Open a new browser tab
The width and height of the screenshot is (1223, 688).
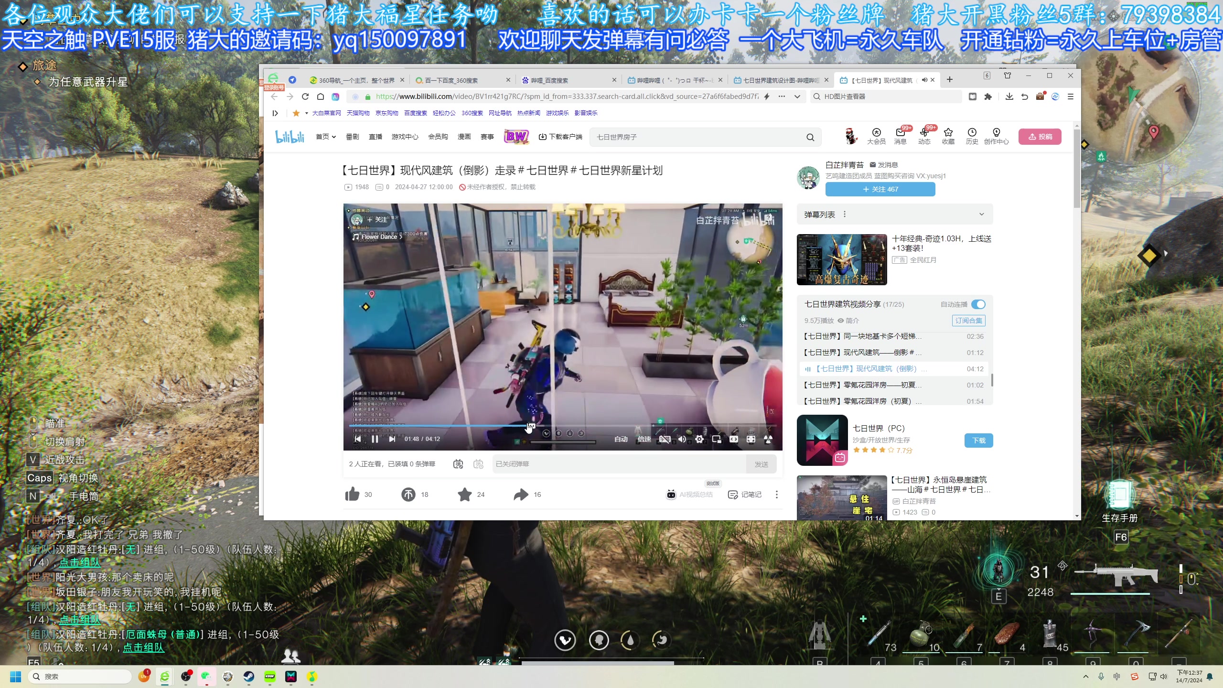tap(950, 80)
